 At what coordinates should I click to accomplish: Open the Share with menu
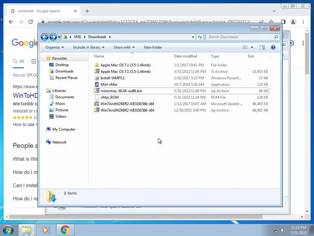click(x=124, y=47)
